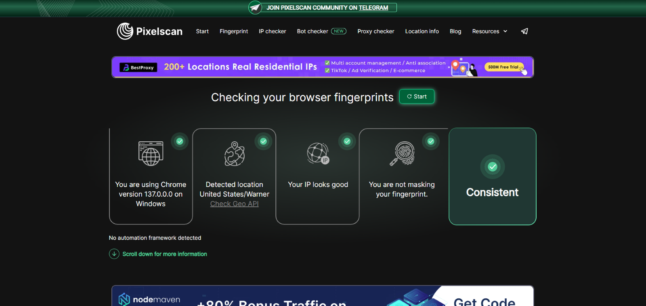Click the fingerprint magnifier icon
This screenshot has height=306, width=646.
402,153
